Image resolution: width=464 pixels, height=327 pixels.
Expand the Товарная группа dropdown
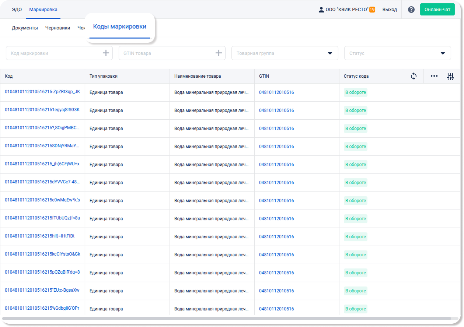(330, 53)
